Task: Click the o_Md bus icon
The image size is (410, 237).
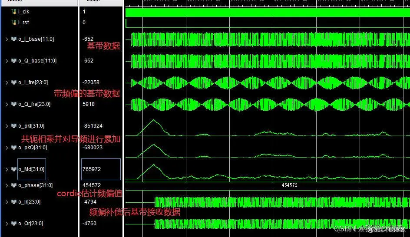Action: click(14, 169)
